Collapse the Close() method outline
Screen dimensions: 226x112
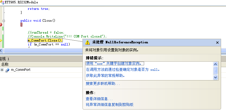4,21
